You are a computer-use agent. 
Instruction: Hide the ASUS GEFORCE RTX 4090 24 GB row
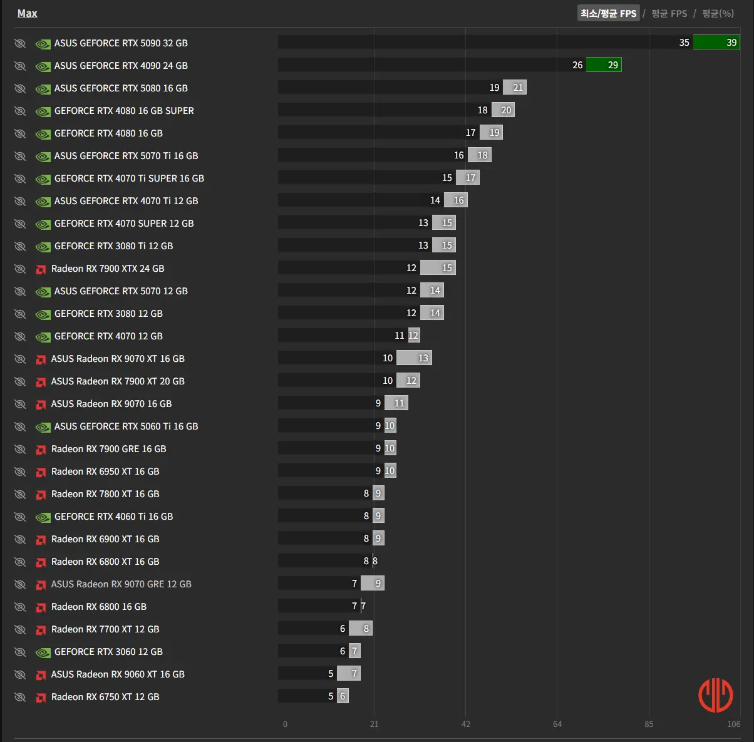pos(20,66)
